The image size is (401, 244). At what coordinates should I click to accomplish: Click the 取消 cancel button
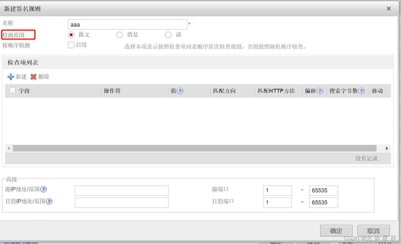[373, 231]
